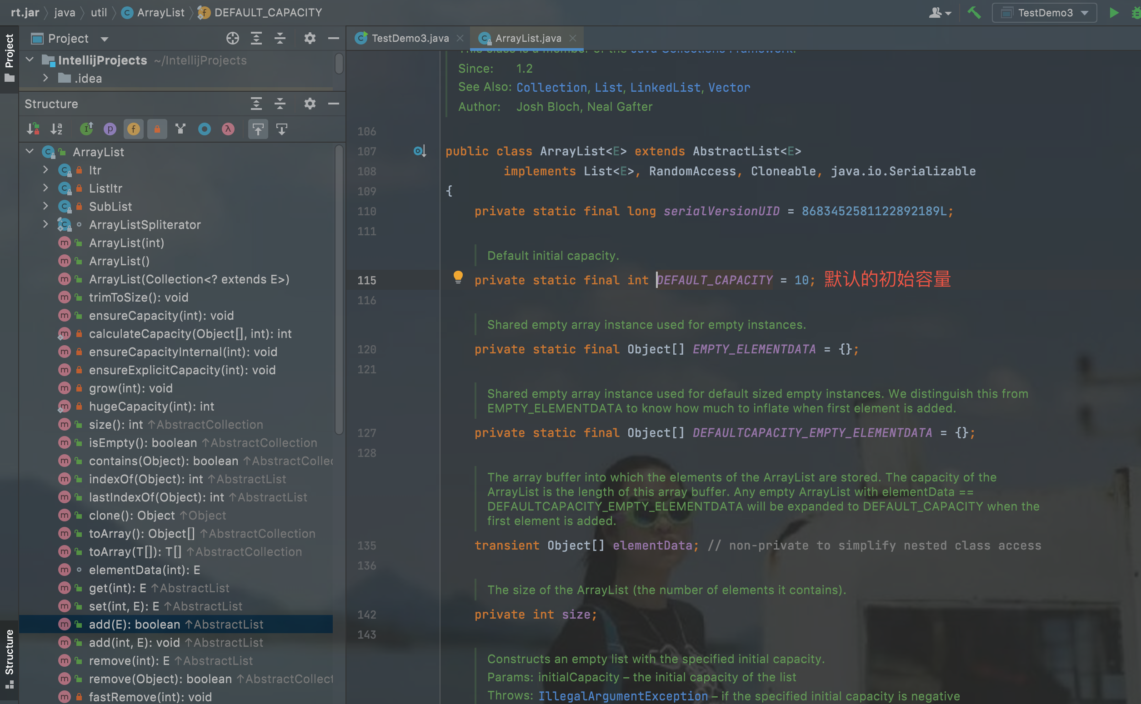
Task: Click line number 120 in the gutter
Action: pos(367,349)
